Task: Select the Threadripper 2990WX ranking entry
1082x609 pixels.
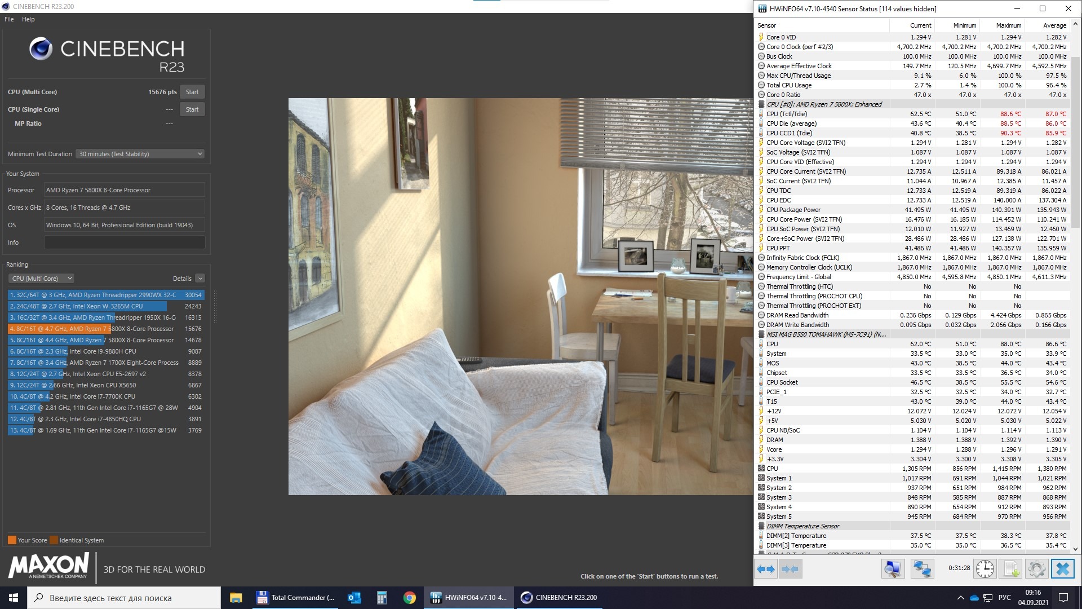Action: [106, 295]
